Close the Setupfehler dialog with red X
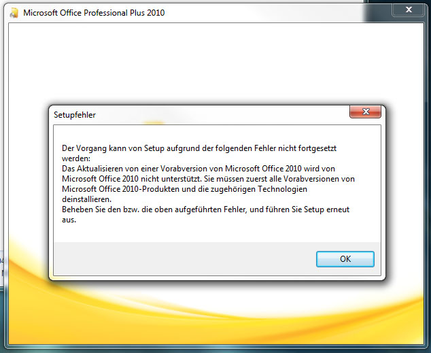431x353 pixels. (365, 112)
